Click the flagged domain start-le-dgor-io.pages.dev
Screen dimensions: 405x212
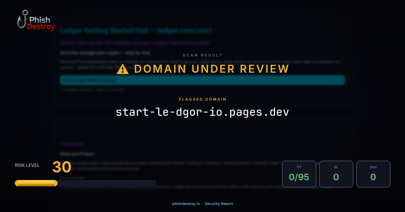pyautogui.click(x=202, y=112)
